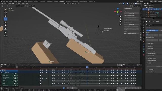Click the red X axis on navigation gizmo

(x=115, y=11)
